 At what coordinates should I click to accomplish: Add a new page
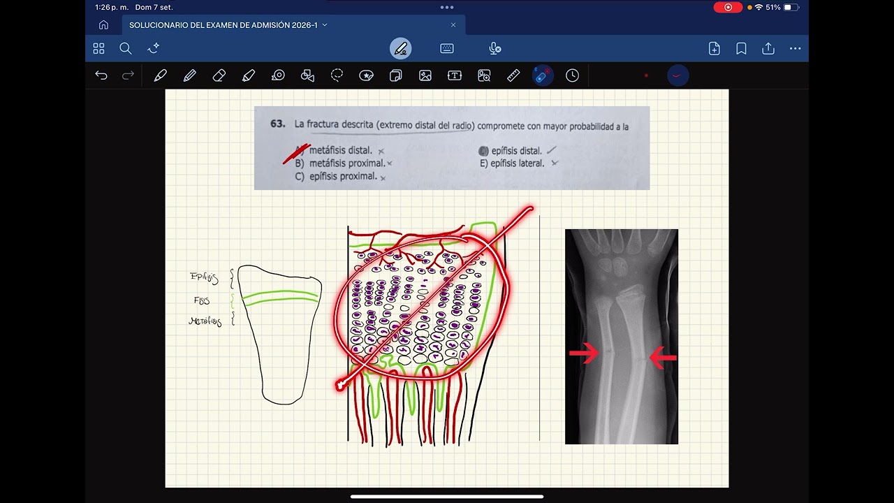[715, 48]
